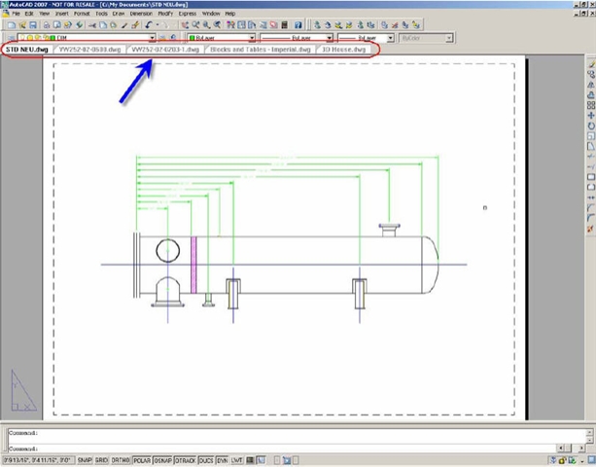Click the Zoom Window icon
Image resolution: width=596 pixels, height=467 pixels.
(206, 25)
